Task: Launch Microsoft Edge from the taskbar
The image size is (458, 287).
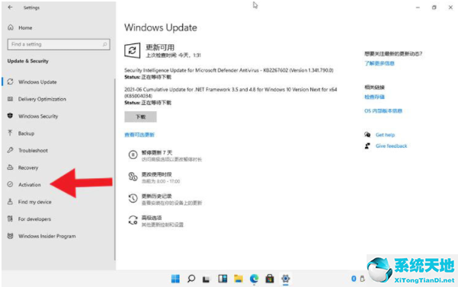Action: pos(254,279)
